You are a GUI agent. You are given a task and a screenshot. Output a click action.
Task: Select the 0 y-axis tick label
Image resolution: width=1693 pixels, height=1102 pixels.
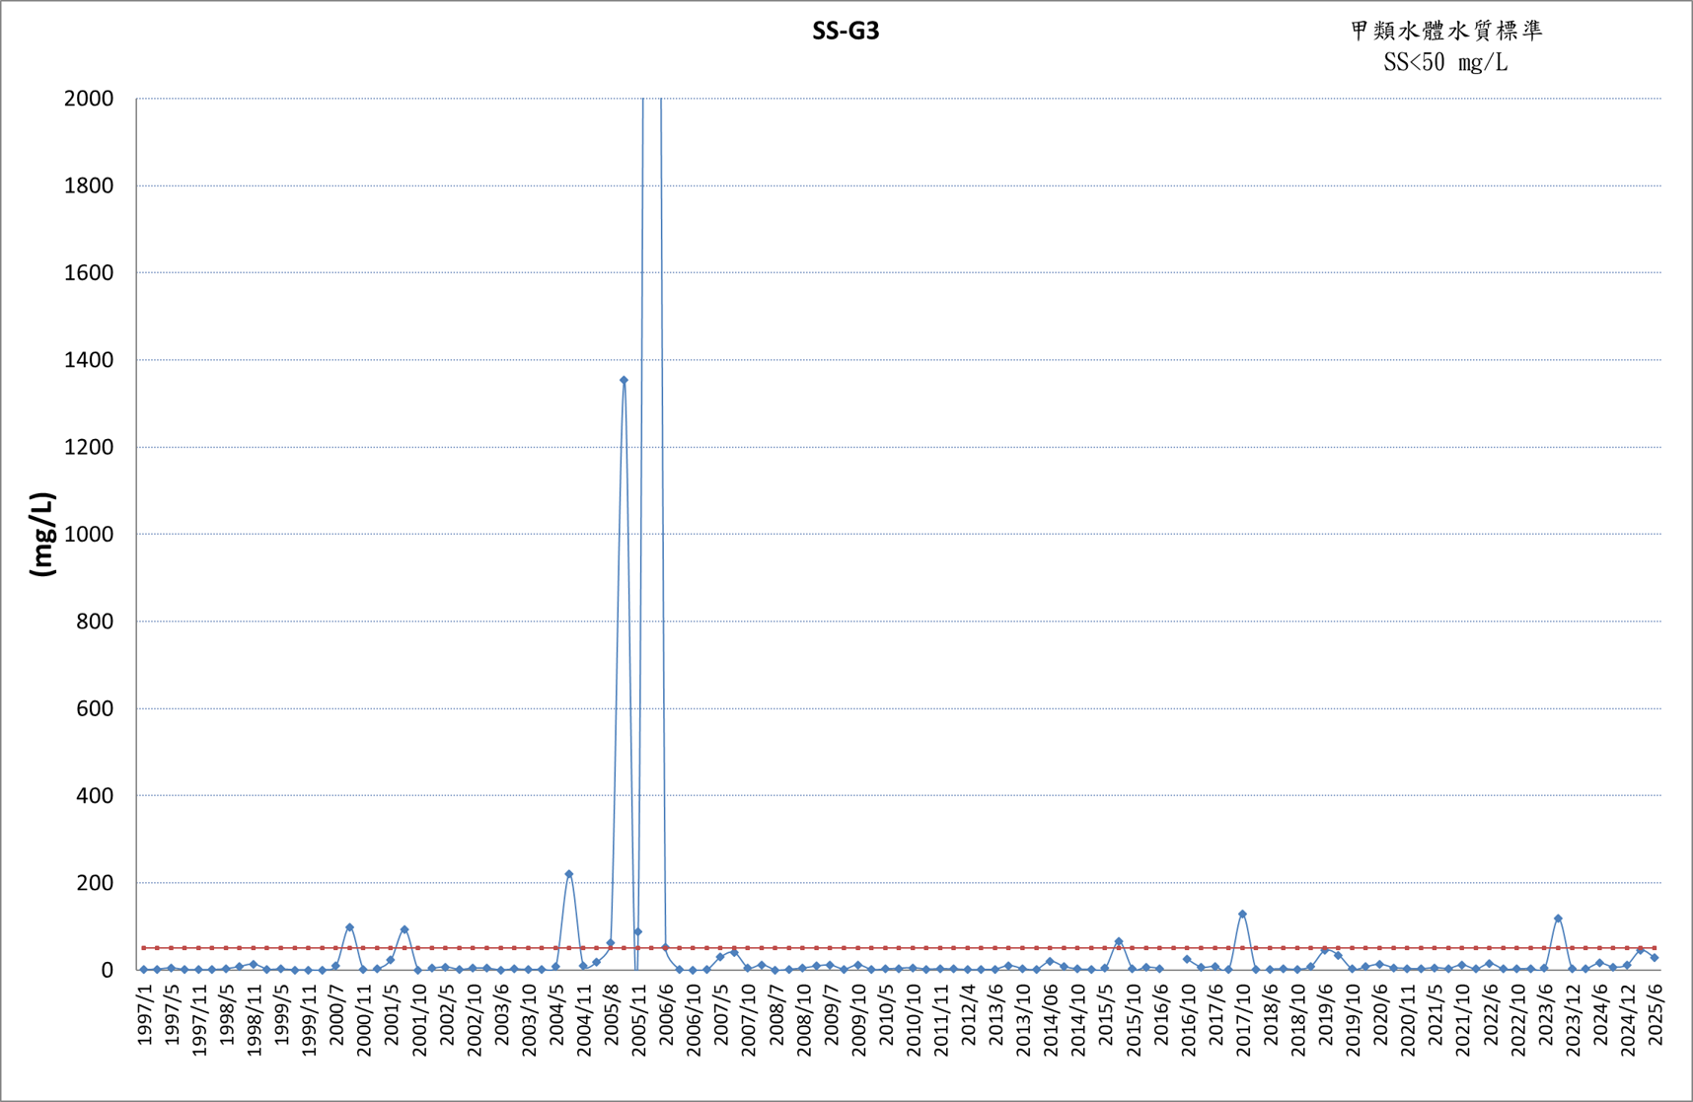point(108,970)
